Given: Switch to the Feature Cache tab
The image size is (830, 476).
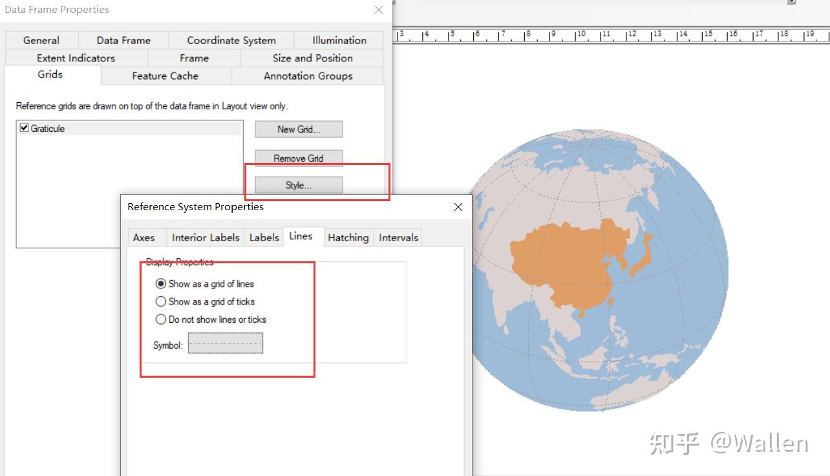Looking at the screenshot, I should click(165, 76).
